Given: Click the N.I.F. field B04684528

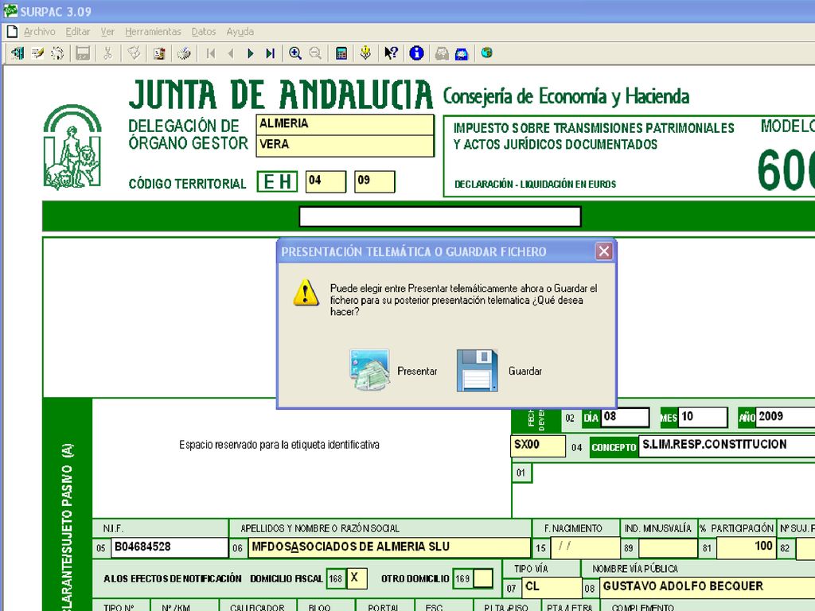Looking at the screenshot, I should (x=169, y=547).
